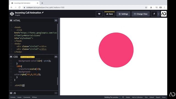176x99 pixels.
Task: Collapse the <head> code fold arrow
Action: click(x=13, y=28)
